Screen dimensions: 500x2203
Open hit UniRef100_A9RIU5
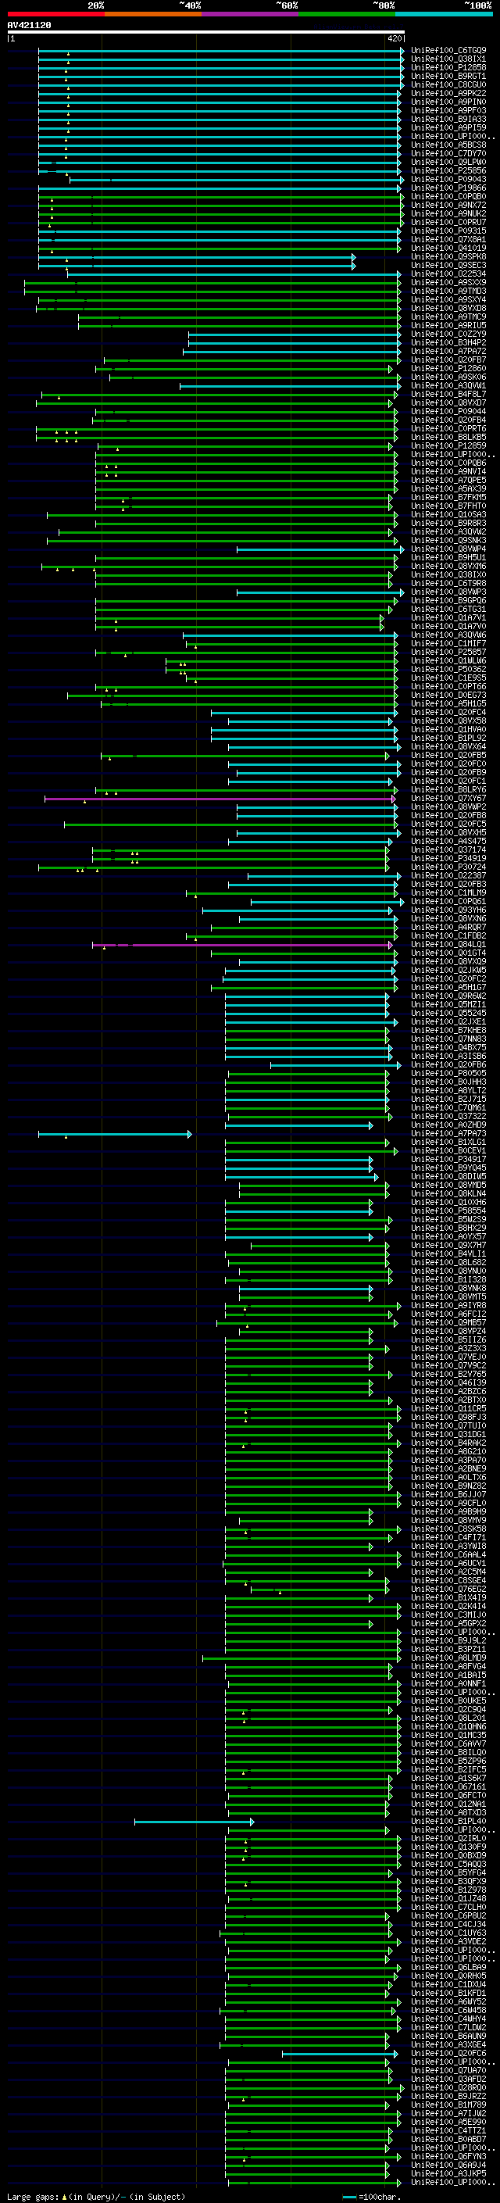point(448,326)
